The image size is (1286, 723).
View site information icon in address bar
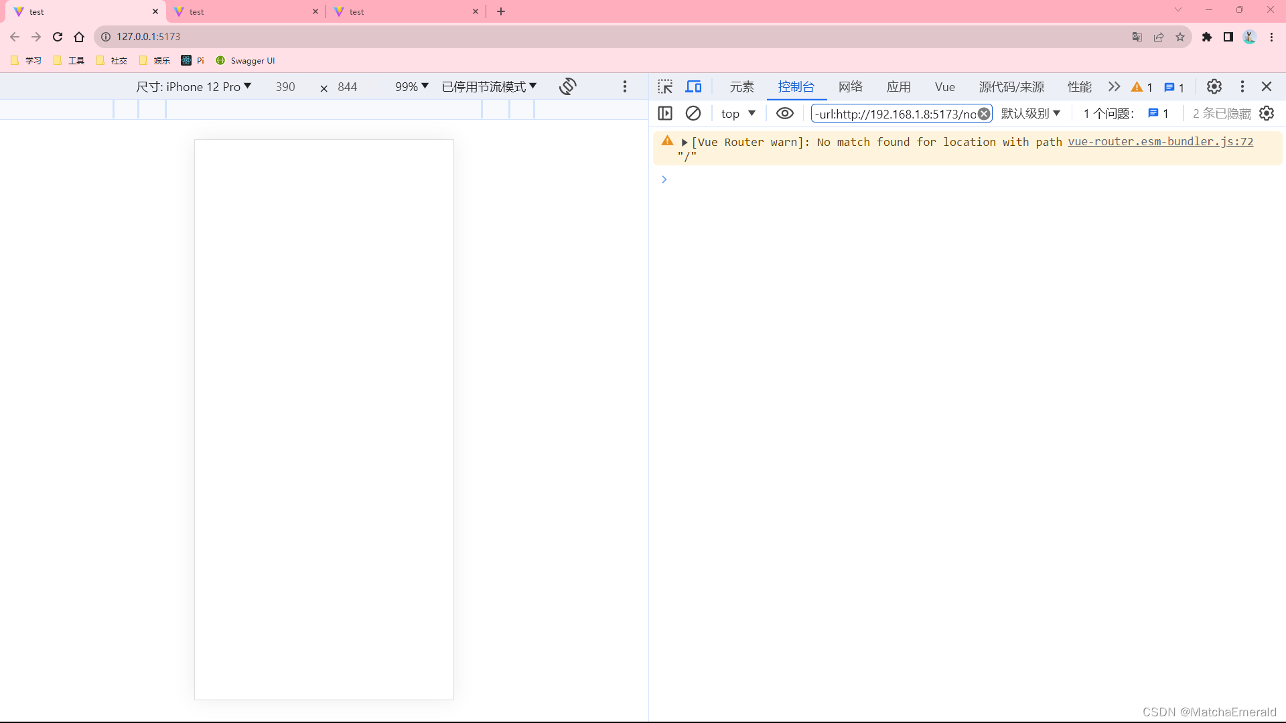tap(106, 37)
